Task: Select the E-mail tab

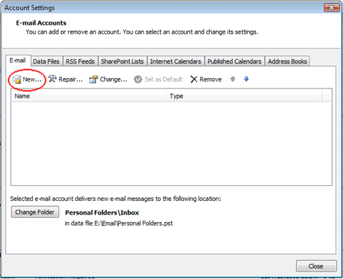Action: [x=18, y=60]
